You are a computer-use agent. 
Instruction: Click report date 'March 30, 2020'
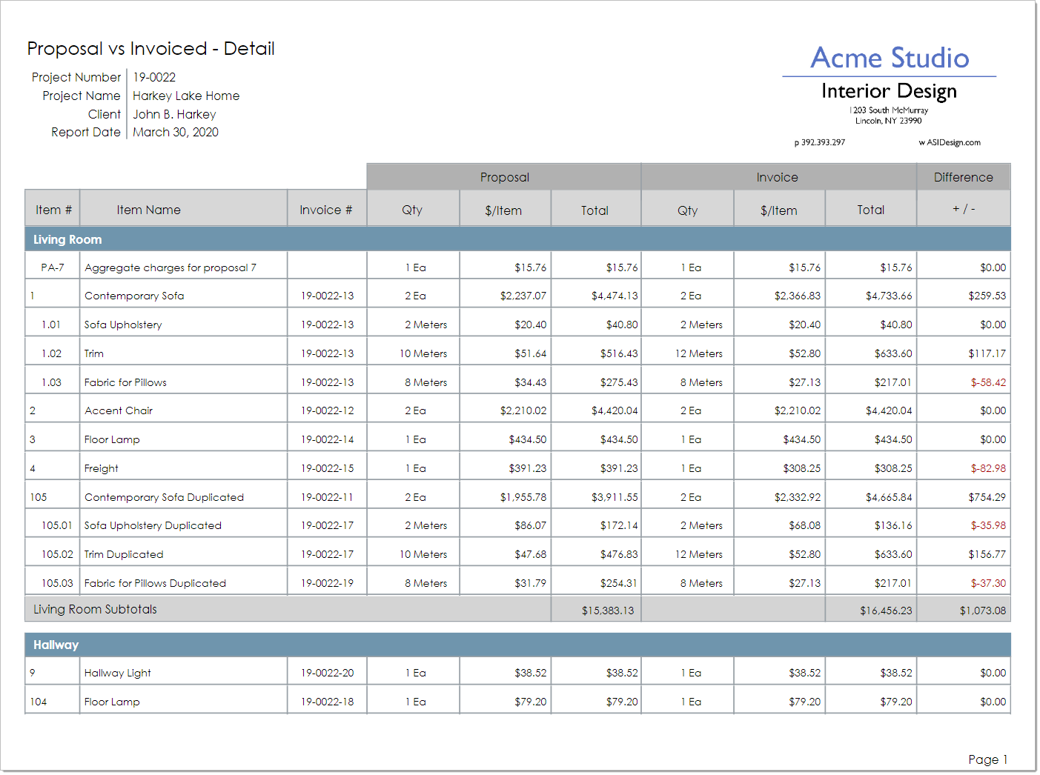176,132
